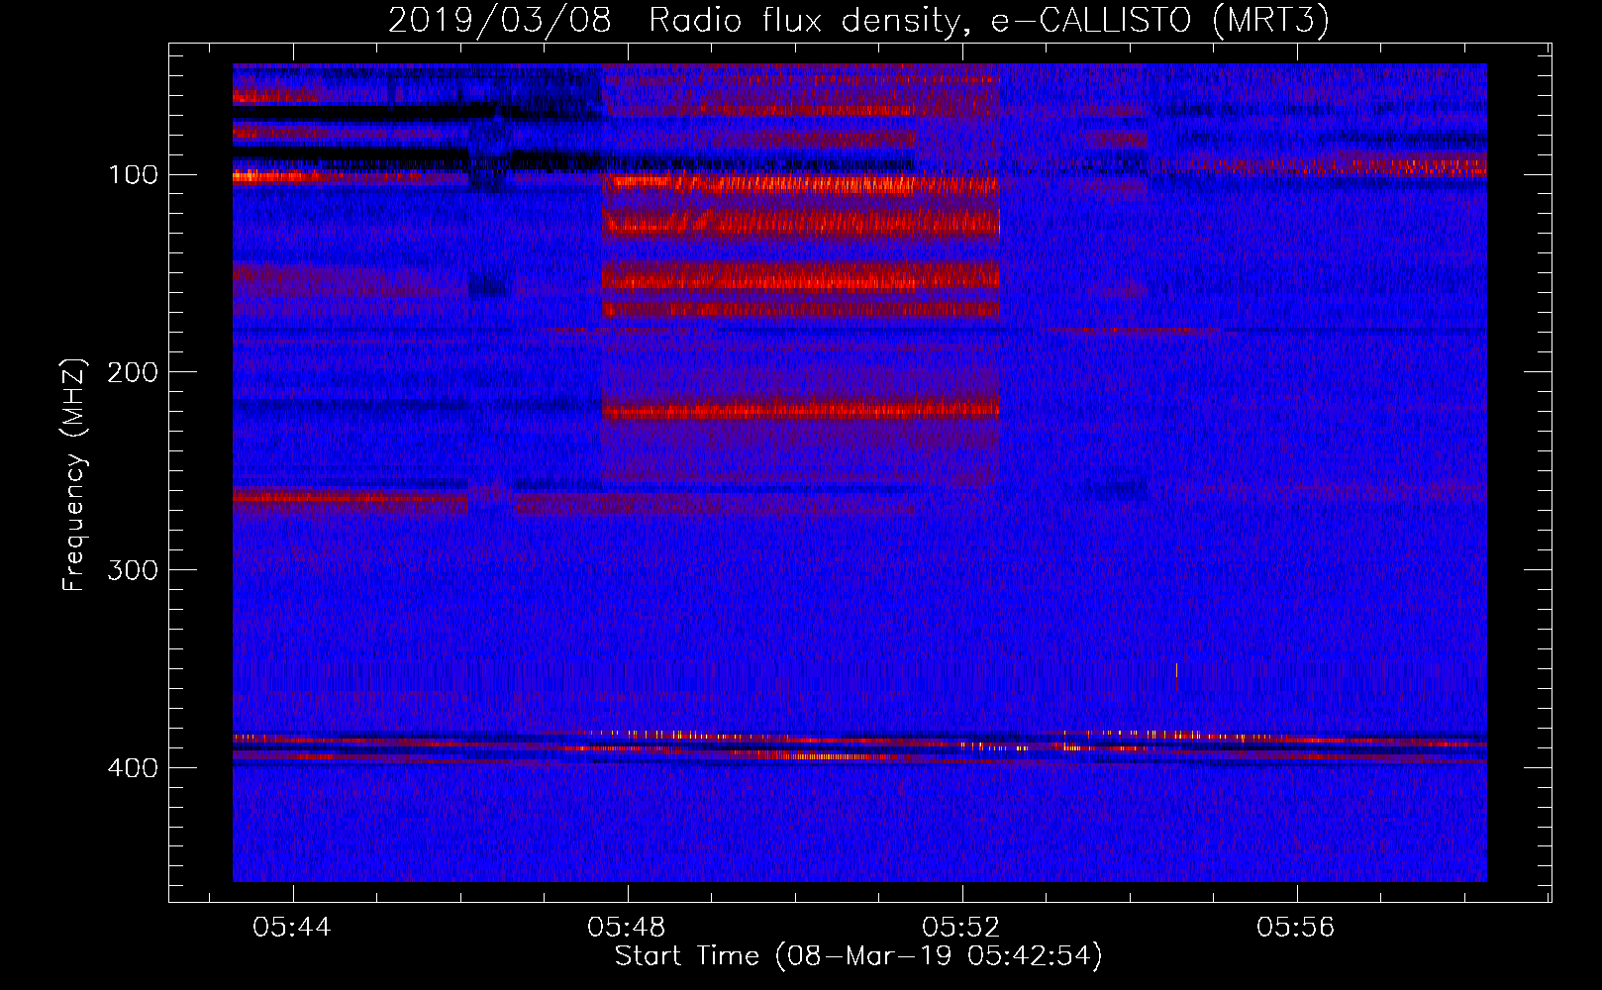This screenshot has width=1602, height=990.
Task: Click the 05:52 time tick label
Action: (x=961, y=928)
